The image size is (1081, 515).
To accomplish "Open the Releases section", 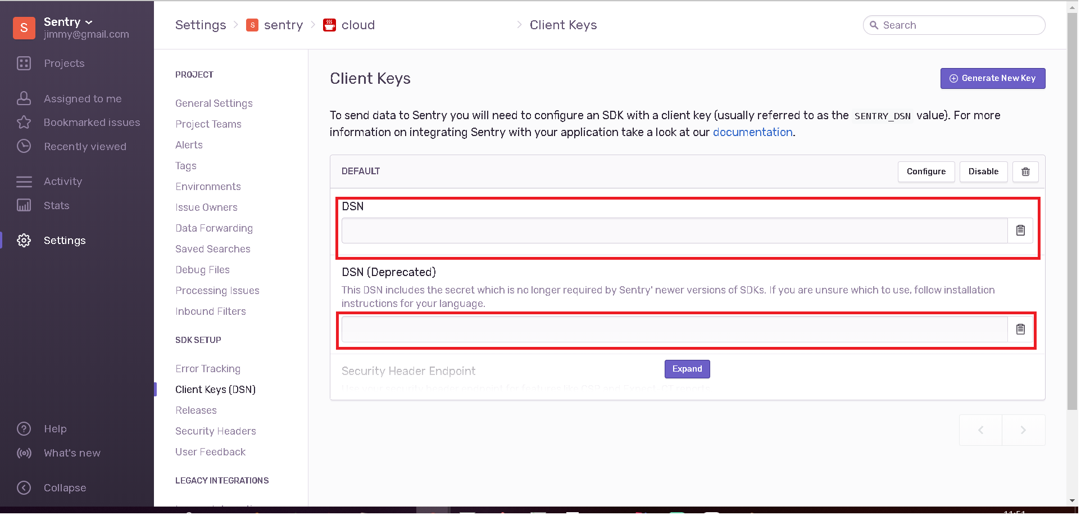I will pyautogui.click(x=196, y=410).
